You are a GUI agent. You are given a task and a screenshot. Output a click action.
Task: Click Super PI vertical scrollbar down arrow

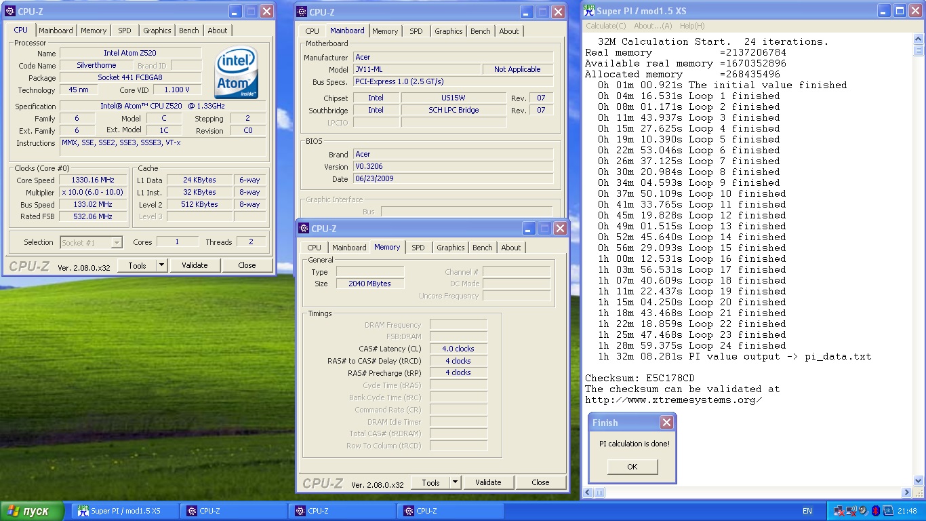click(x=919, y=481)
